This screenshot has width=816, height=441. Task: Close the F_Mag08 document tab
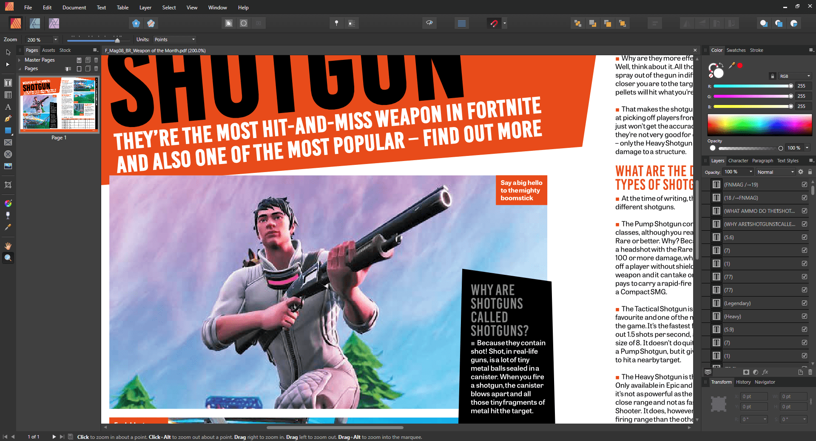pyautogui.click(x=695, y=50)
